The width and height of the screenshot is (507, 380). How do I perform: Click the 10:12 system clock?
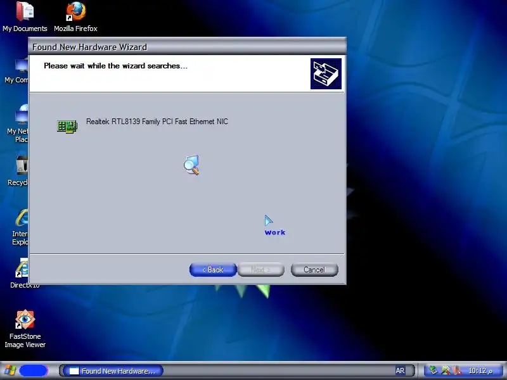[480, 370]
